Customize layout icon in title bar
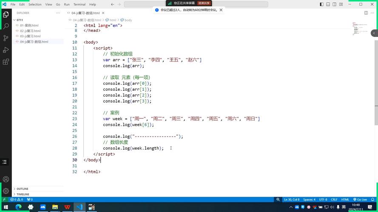This screenshot has height=212, width=378. [341, 4]
